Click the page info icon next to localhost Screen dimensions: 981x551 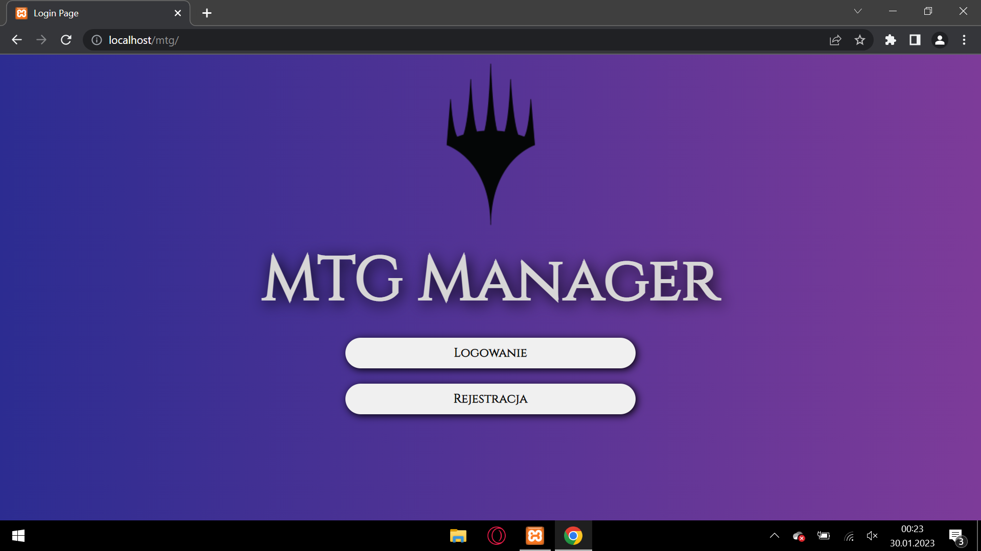96,40
